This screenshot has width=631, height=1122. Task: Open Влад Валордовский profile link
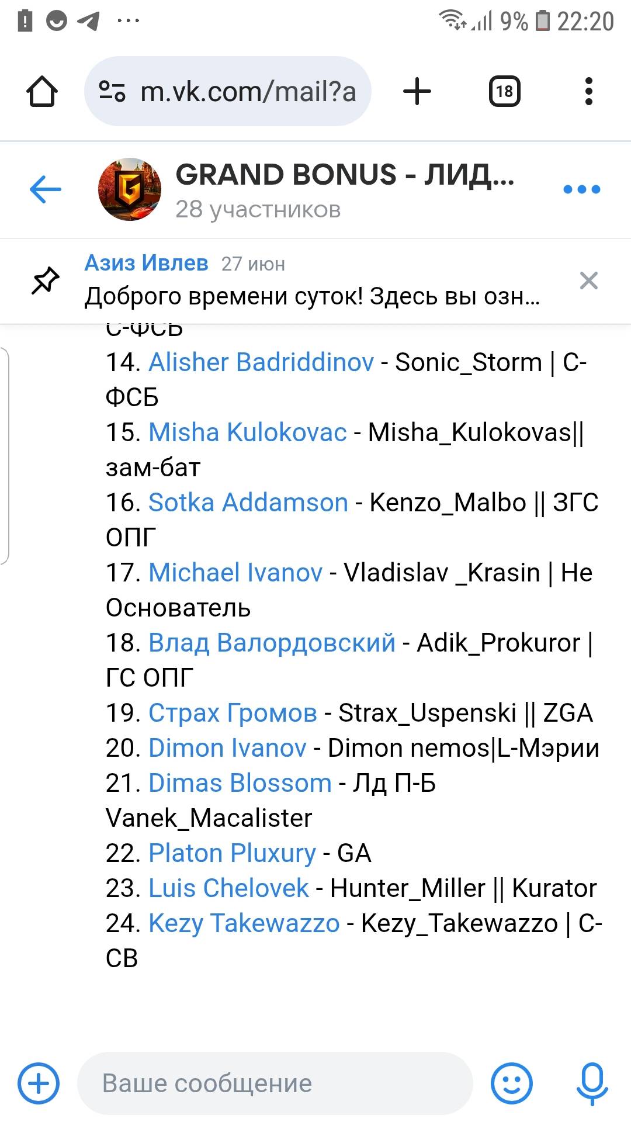click(272, 643)
